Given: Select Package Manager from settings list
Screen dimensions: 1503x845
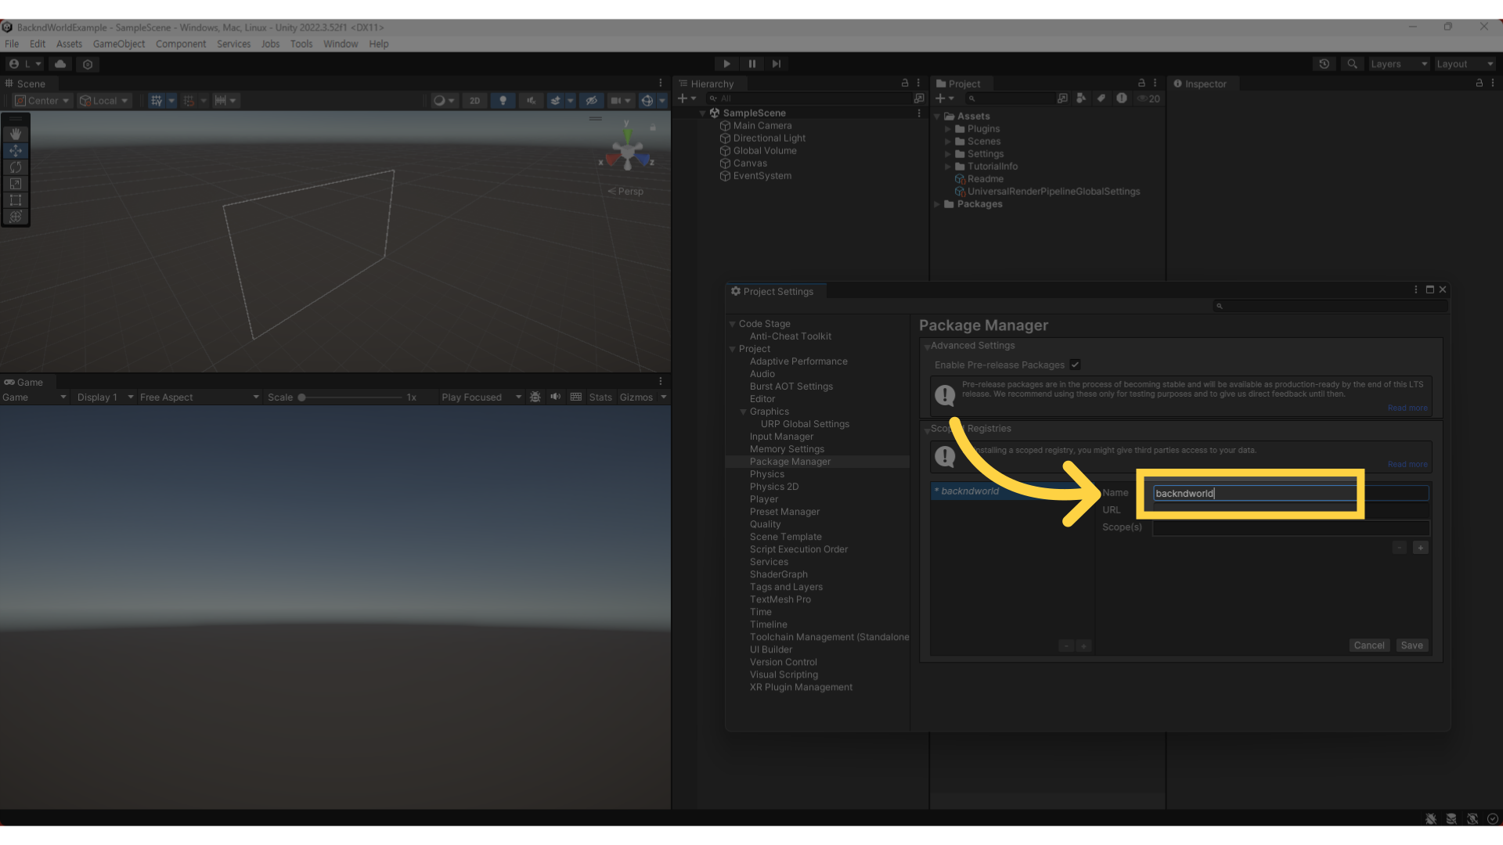Looking at the screenshot, I should pos(790,461).
